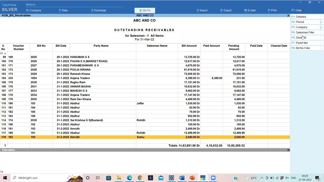
Task: Launch Microsoft Store from taskbar
Action: point(108,178)
